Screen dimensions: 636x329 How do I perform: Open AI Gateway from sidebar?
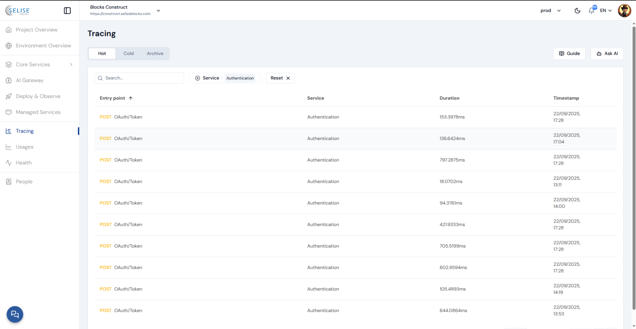tap(29, 80)
